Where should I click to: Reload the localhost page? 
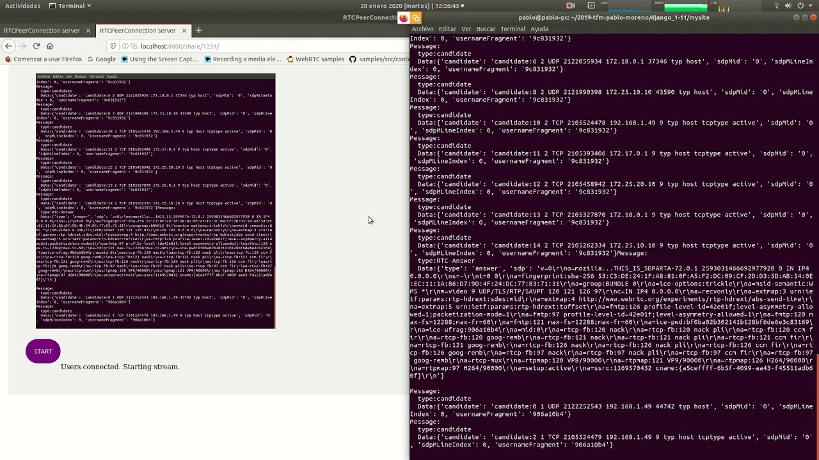click(x=36, y=46)
